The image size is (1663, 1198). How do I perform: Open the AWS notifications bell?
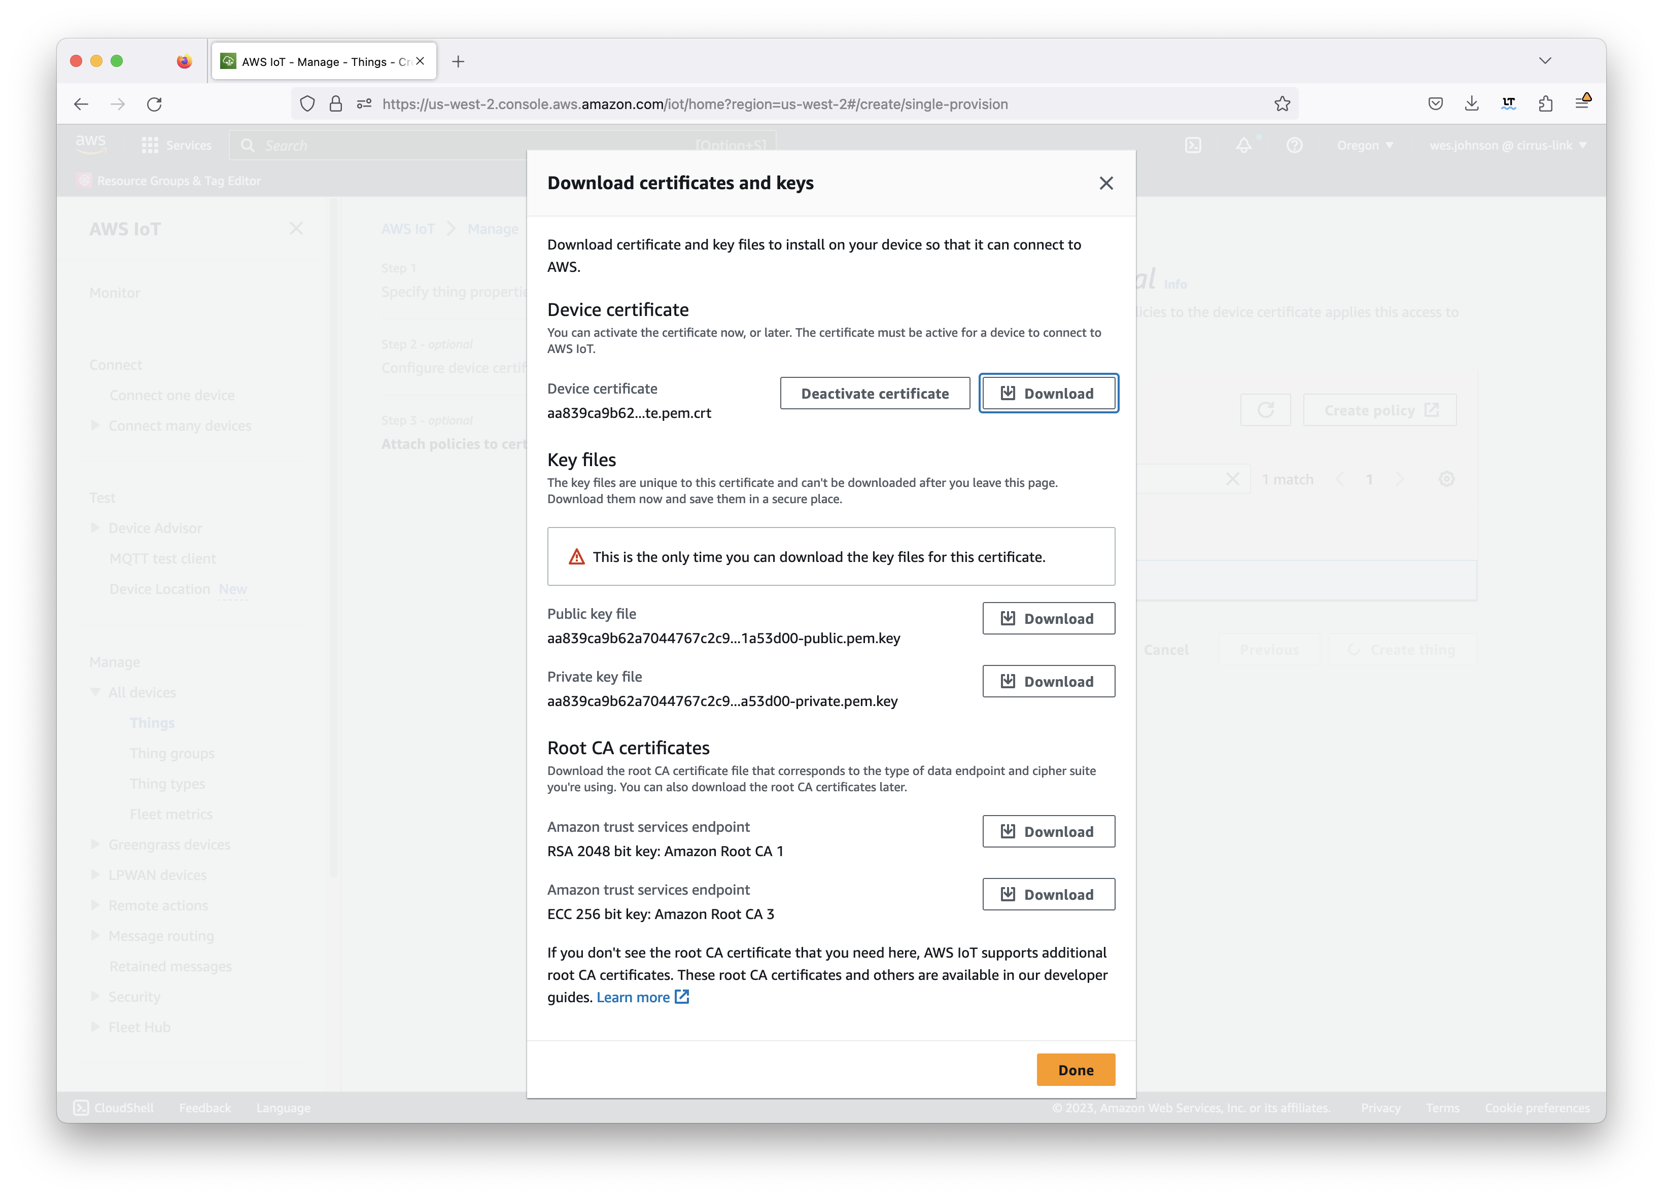pyautogui.click(x=1243, y=145)
